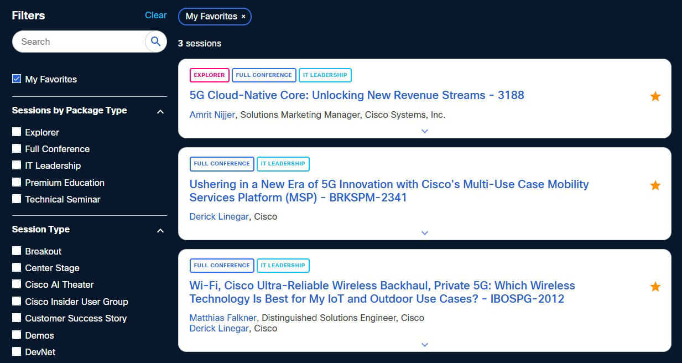The height and width of the screenshot is (363, 682).
Task: Click the Explorer tag on session 3188
Action: tap(210, 75)
